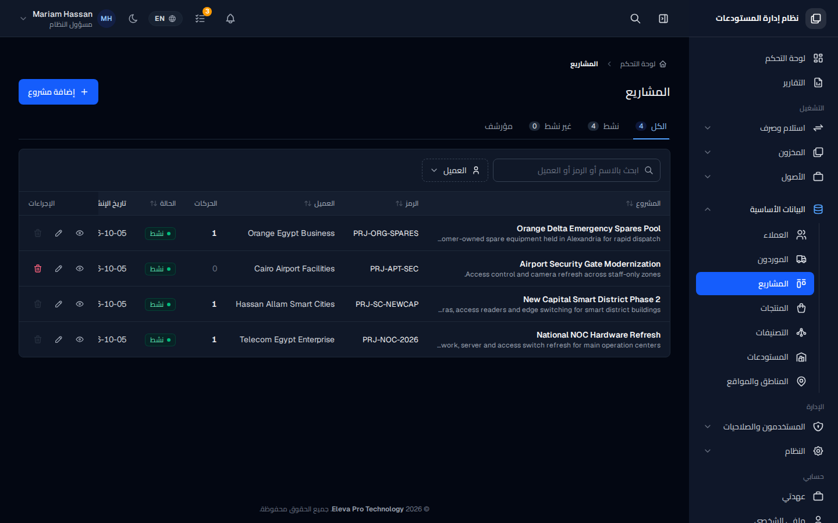View National NOC Hardware Refresh eye icon

[x=80, y=339]
